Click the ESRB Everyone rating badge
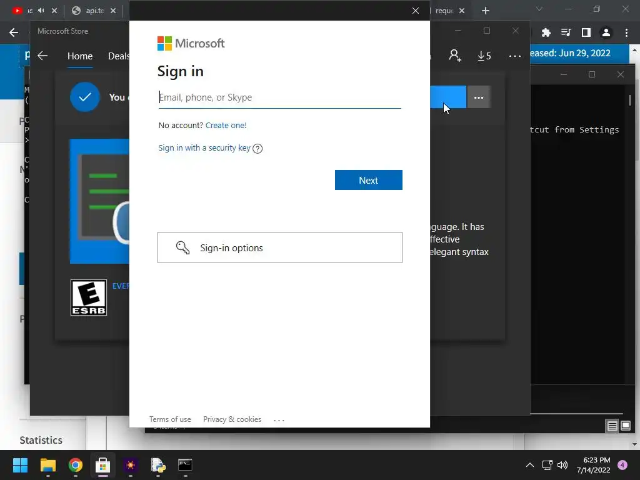The width and height of the screenshot is (640, 480). click(89, 297)
